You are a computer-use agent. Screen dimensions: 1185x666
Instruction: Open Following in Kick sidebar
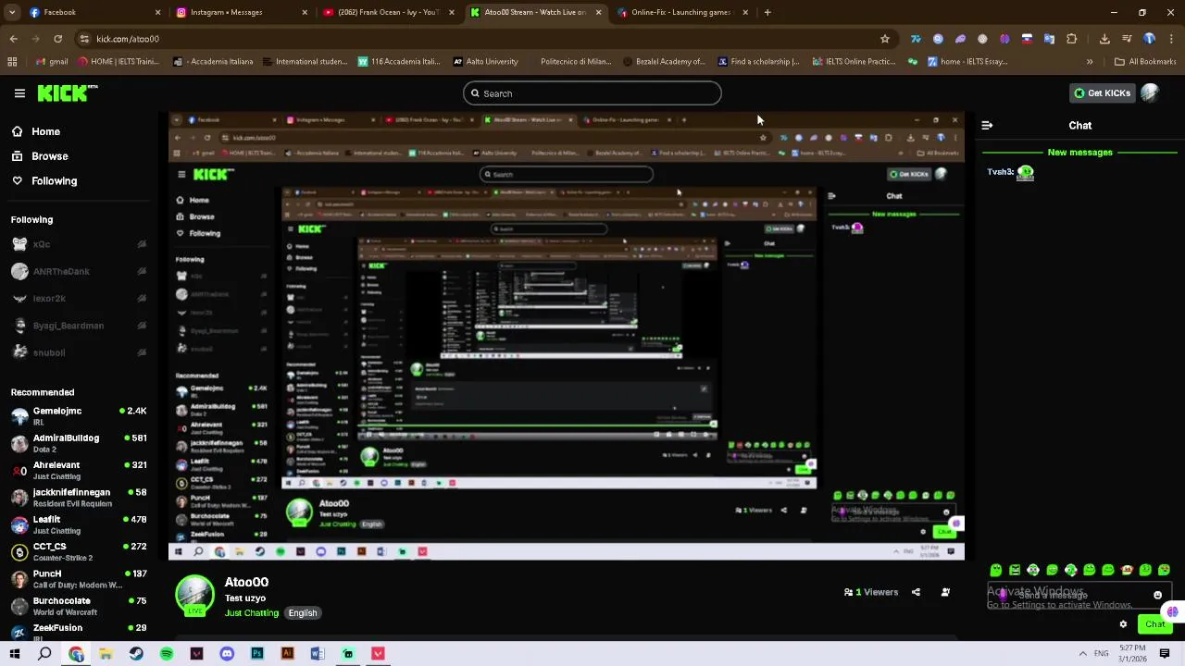(53, 181)
